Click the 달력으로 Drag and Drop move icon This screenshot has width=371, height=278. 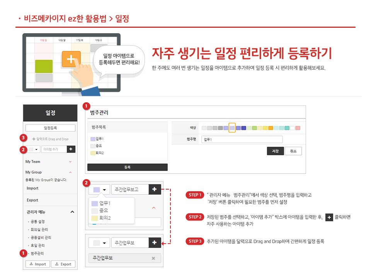(34, 139)
